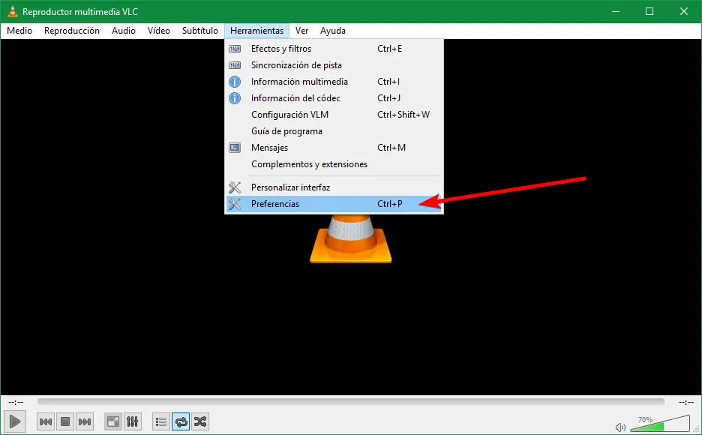Screen dimensions: 702x435
Task: Open the Medio menu
Action: pos(19,31)
